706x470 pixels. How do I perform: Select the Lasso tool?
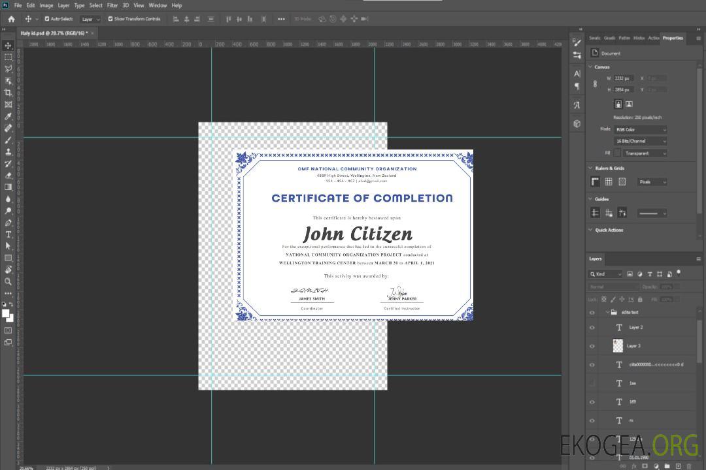(x=8, y=69)
